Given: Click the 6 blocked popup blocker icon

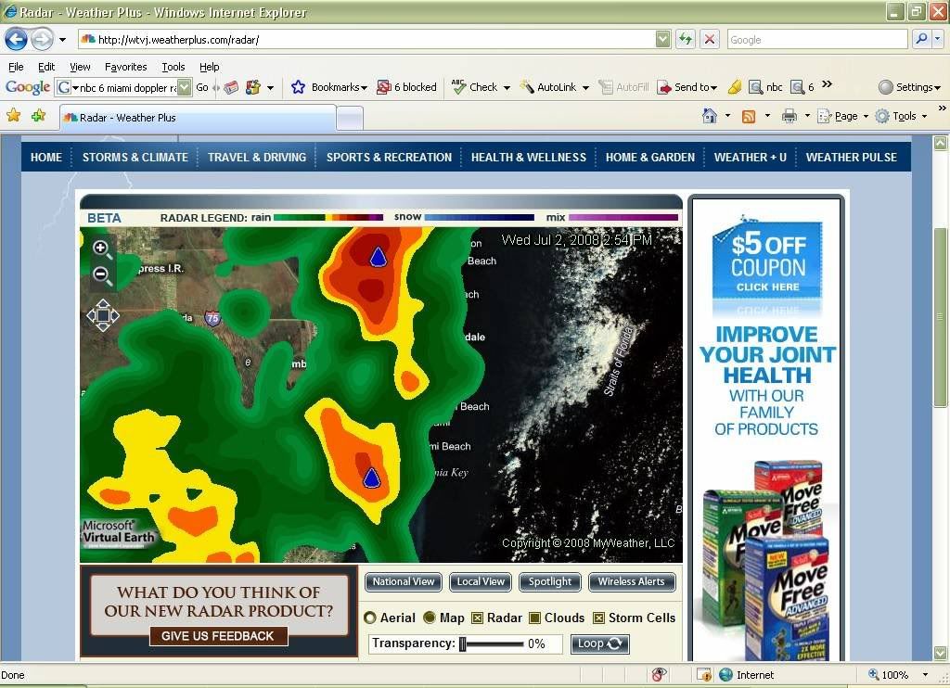Looking at the screenshot, I should pyautogui.click(x=384, y=87).
